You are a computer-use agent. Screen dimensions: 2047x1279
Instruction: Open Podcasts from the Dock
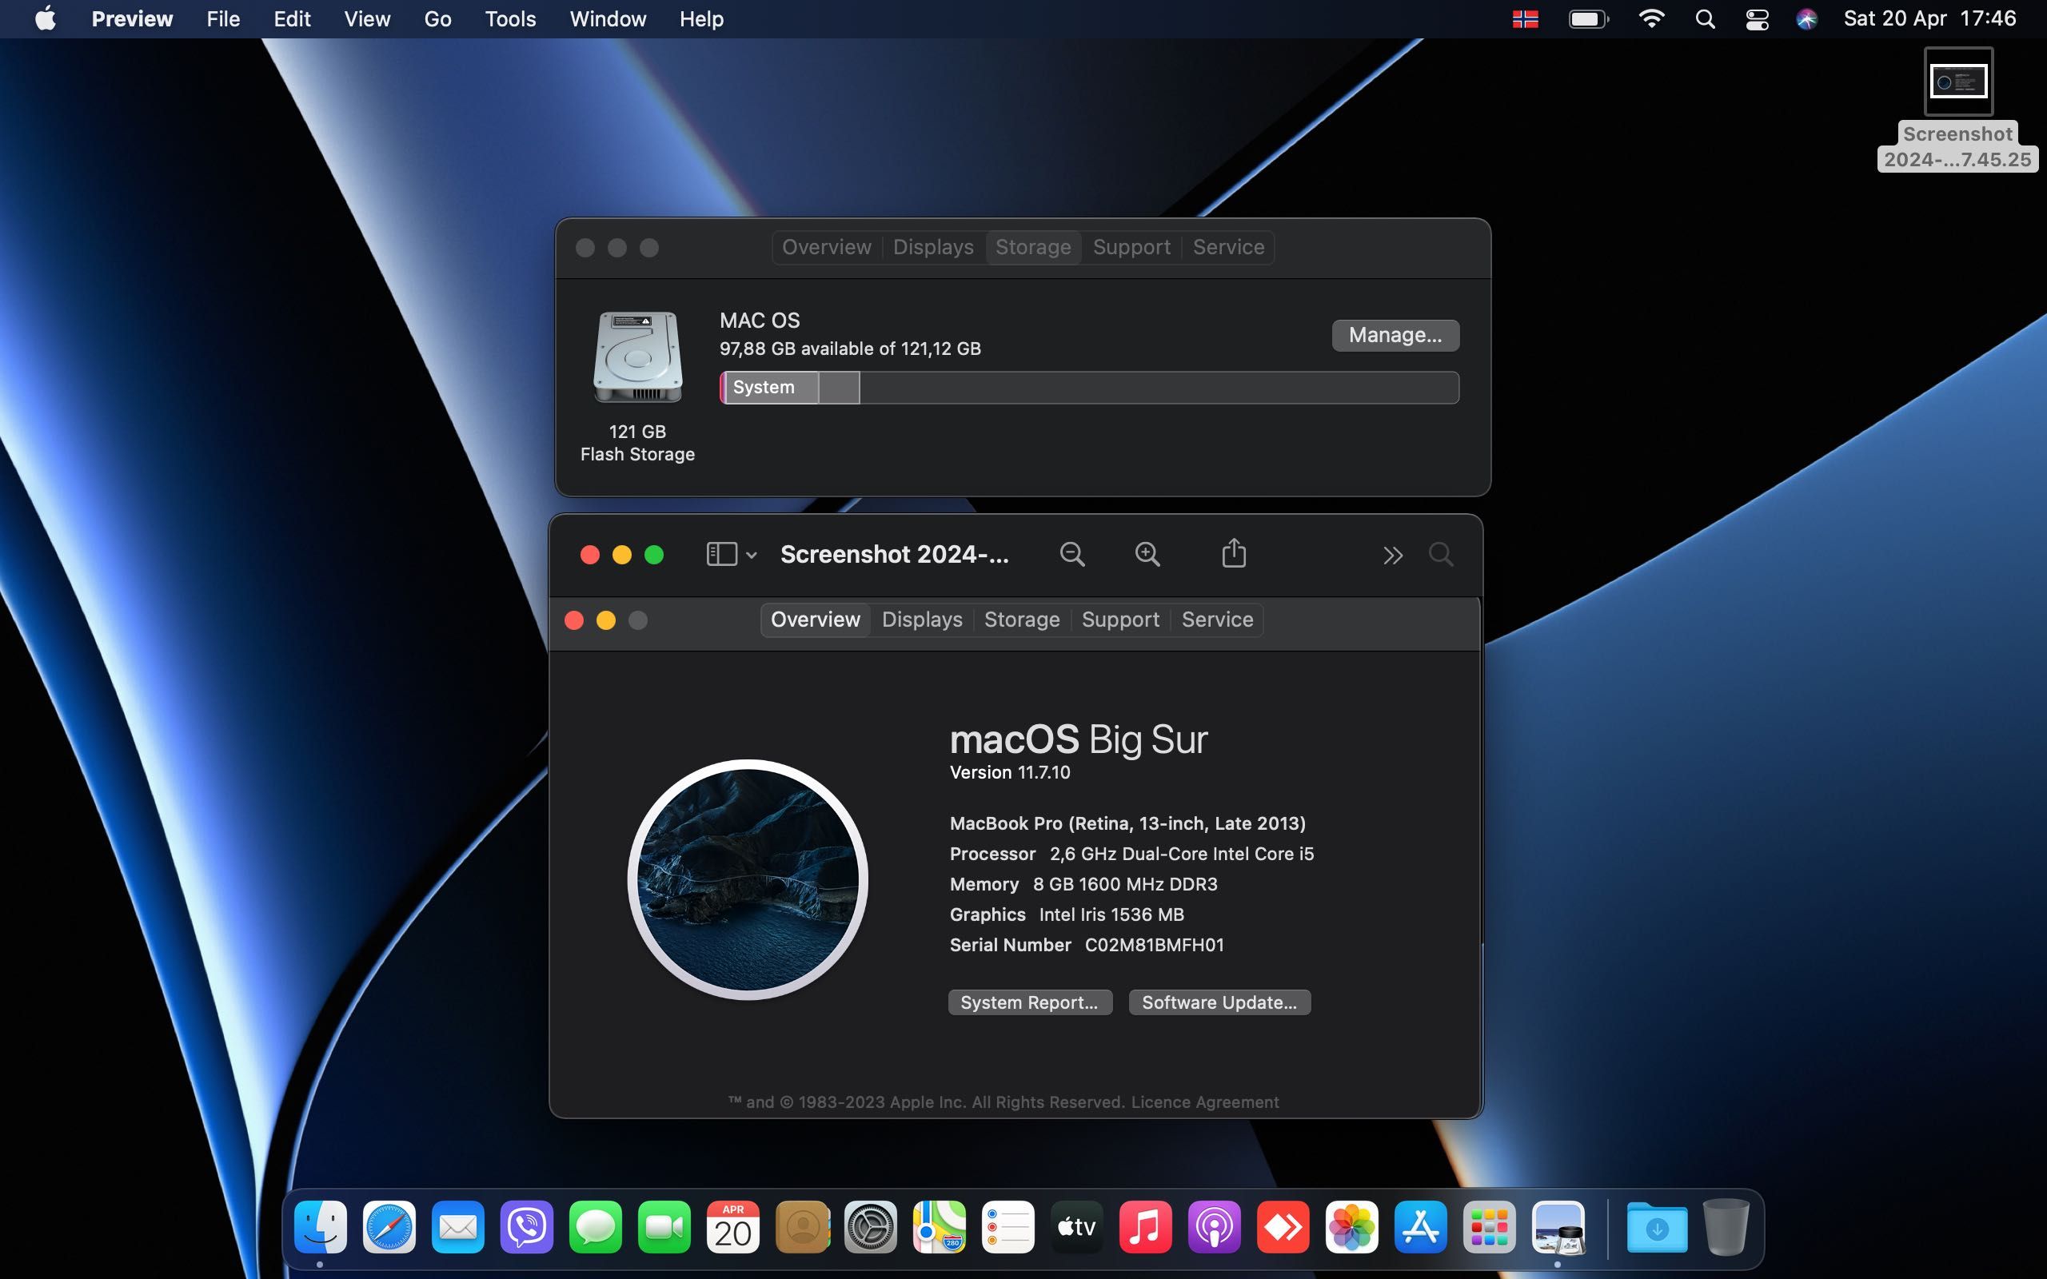coord(1214,1226)
